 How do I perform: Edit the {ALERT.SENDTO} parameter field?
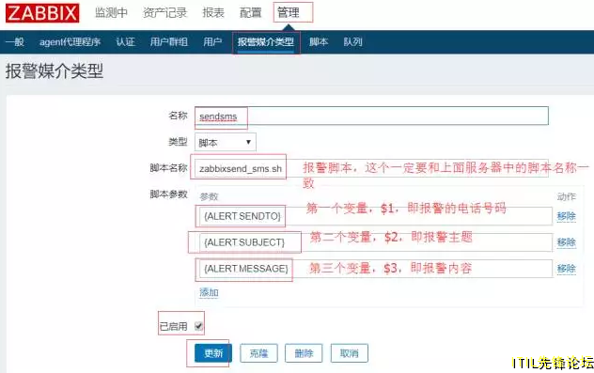tap(375, 216)
